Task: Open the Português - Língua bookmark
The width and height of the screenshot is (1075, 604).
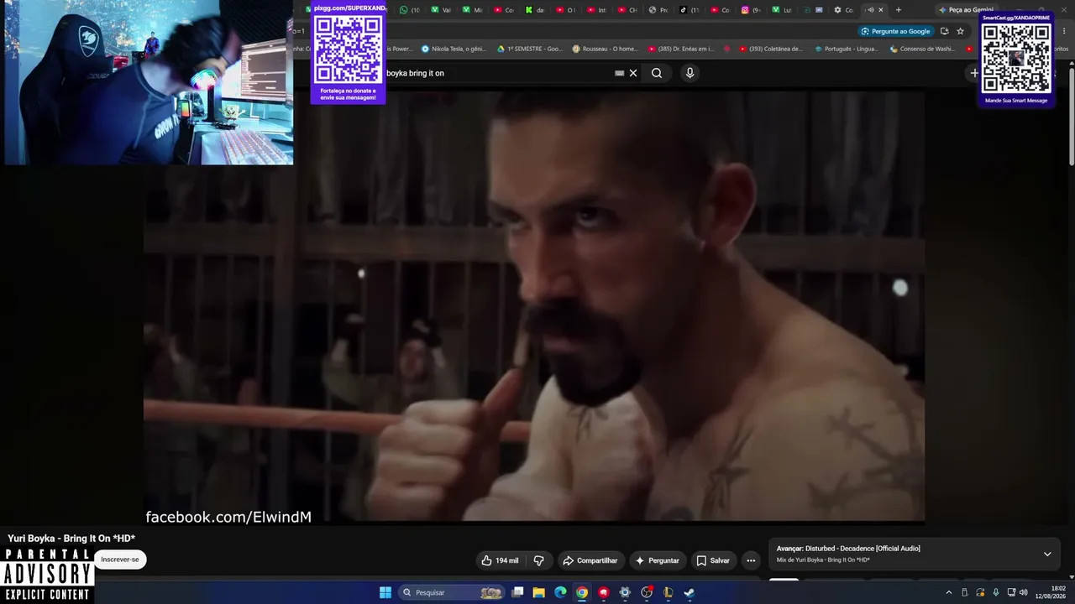Action: tap(847, 49)
